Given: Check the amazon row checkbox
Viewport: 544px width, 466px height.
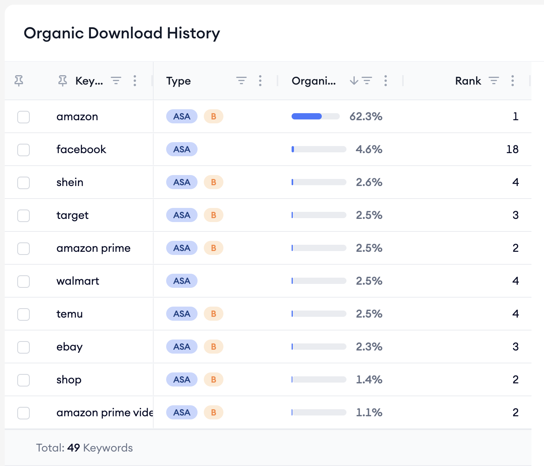Looking at the screenshot, I should (24, 117).
